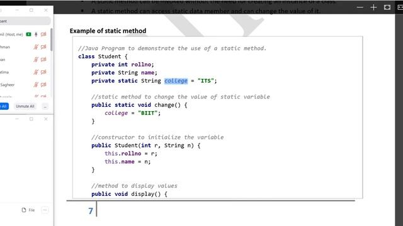
Task: Click the blue Mute All button
Action: pos(4,106)
